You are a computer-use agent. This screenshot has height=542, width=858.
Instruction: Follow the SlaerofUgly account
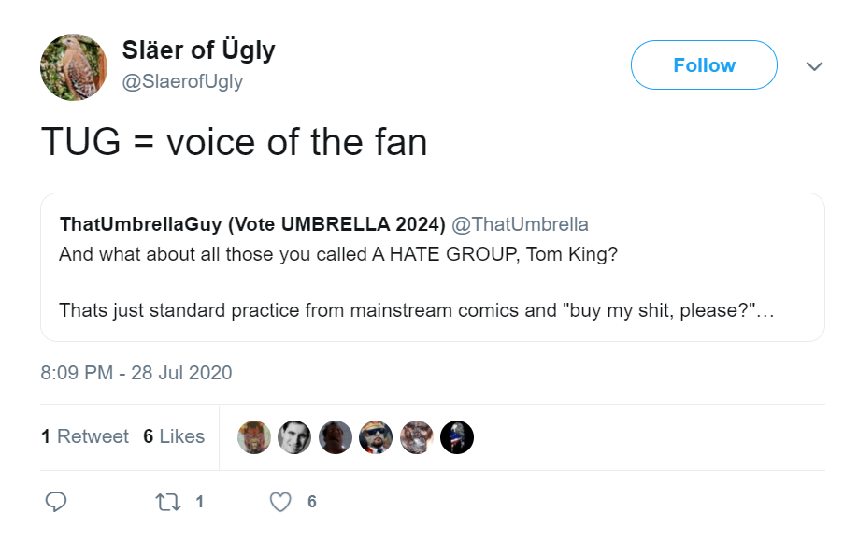click(704, 65)
